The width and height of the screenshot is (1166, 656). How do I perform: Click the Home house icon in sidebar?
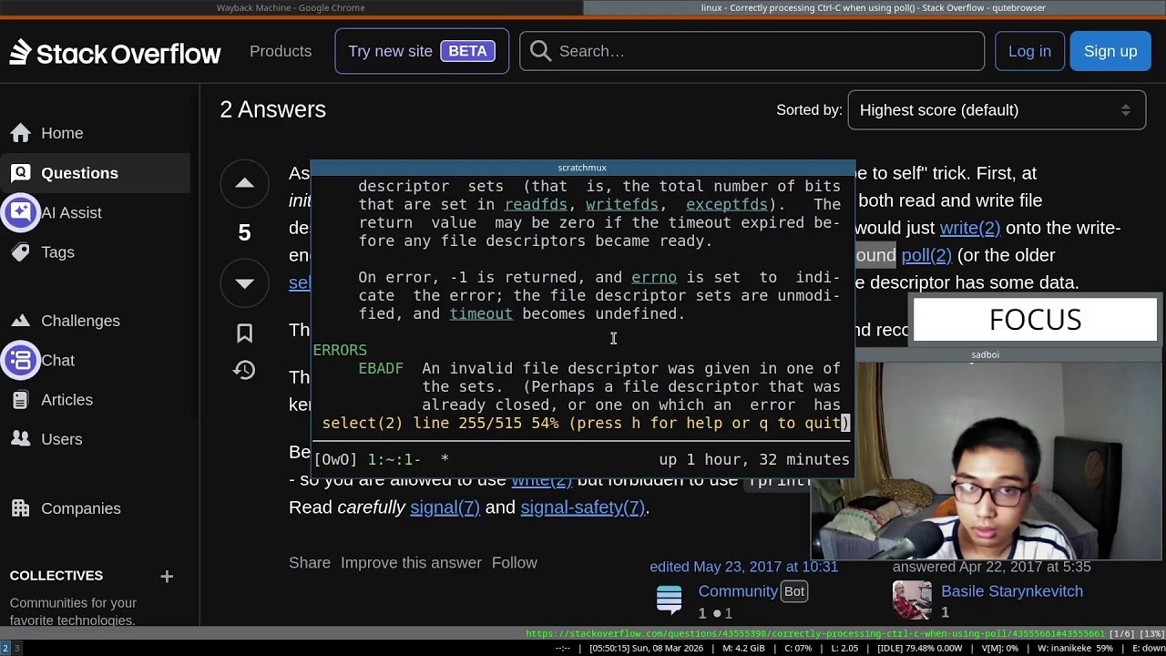pyautogui.click(x=21, y=133)
